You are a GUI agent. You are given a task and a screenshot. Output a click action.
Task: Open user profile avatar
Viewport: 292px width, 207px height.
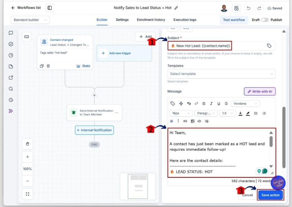[x=224, y=8]
